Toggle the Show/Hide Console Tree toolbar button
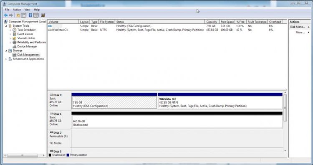The height and width of the screenshot is (165, 313). (23, 15)
